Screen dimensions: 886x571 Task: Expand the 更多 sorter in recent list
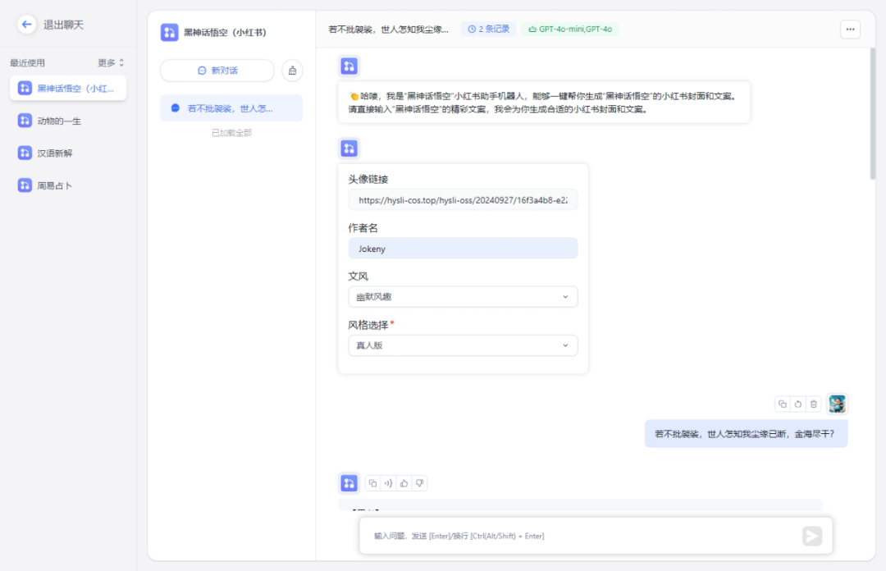point(111,62)
